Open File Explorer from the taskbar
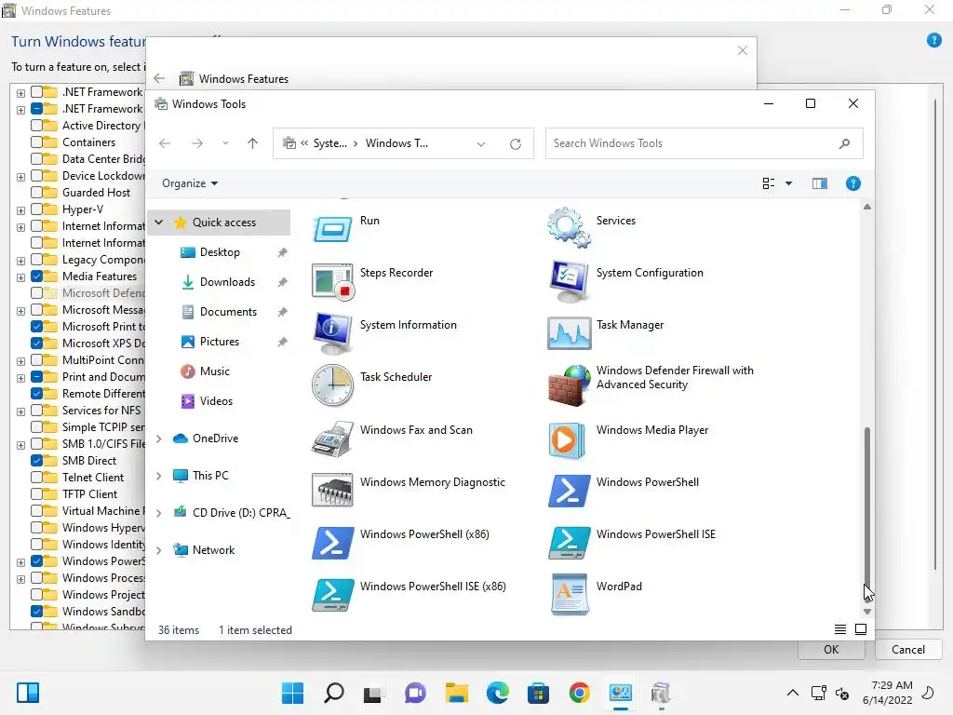 (x=456, y=693)
